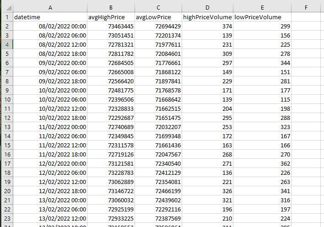Select avgLowPrice value 71668642
This screenshot has height=227, width=324.
158,99
